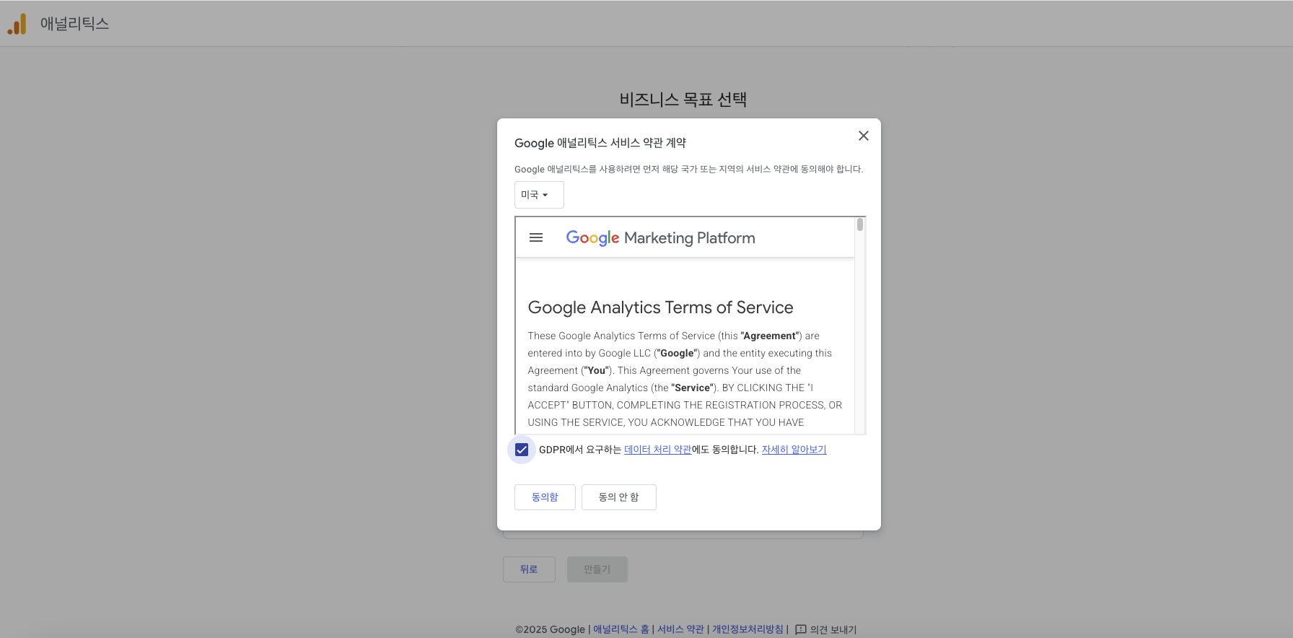Image resolution: width=1293 pixels, height=638 pixels.
Task: Open the 데이터 처리 약관 link
Action: click(657, 450)
